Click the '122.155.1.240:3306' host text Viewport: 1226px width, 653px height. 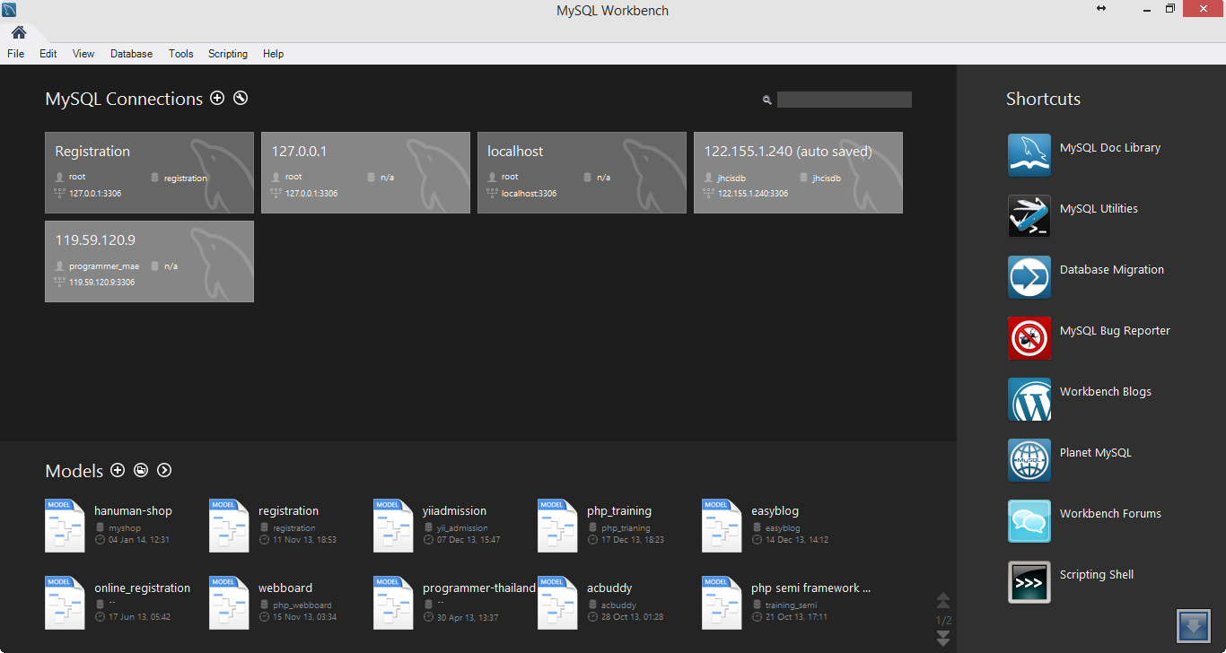tap(753, 194)
